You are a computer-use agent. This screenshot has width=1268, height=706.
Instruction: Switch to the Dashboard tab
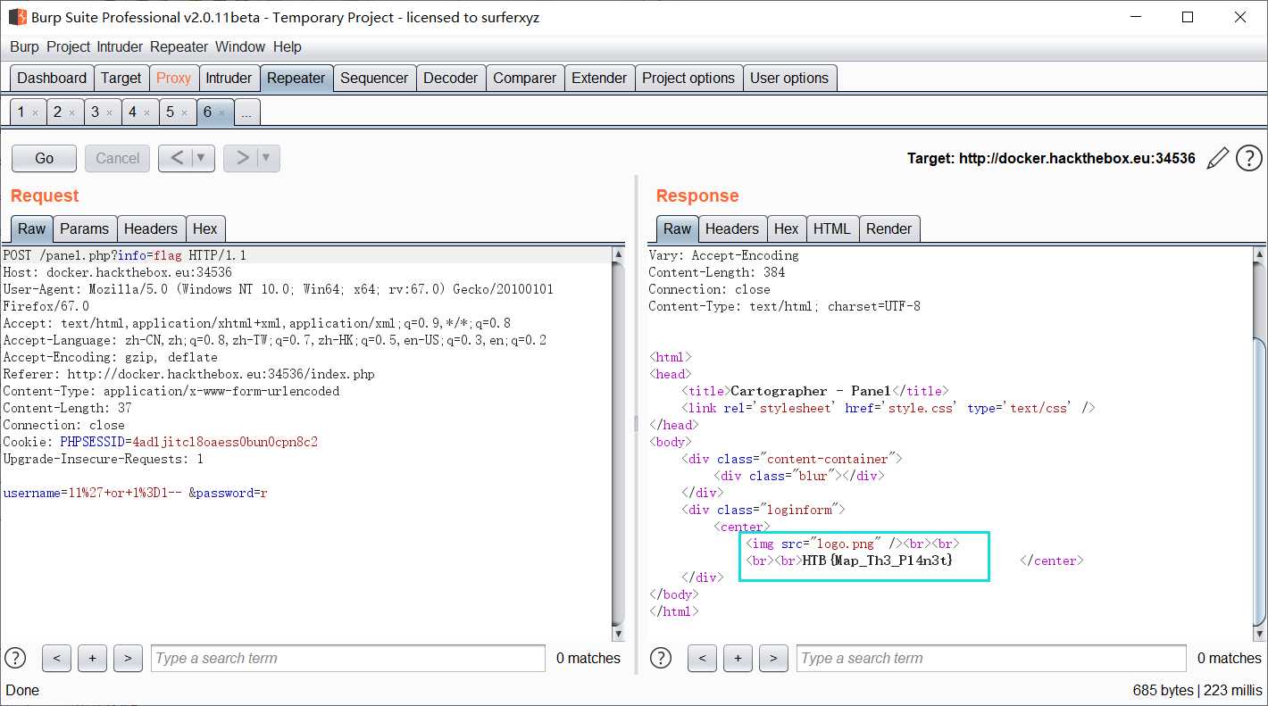[52, 78]
